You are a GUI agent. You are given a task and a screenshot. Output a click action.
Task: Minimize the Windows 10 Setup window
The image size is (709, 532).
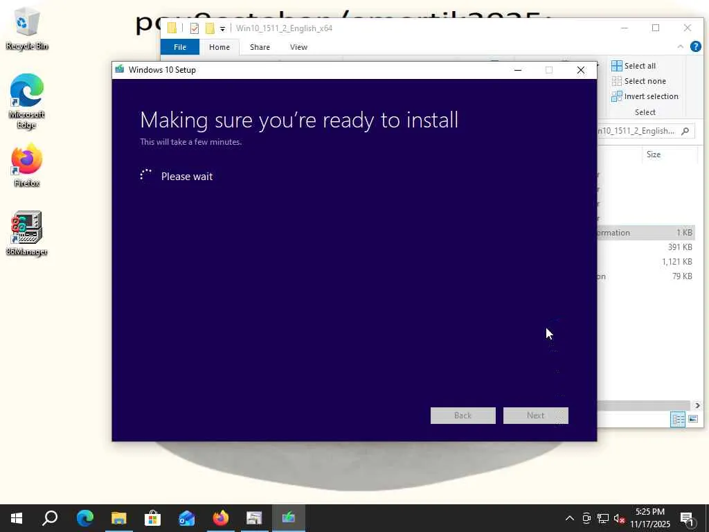(518, 70)
